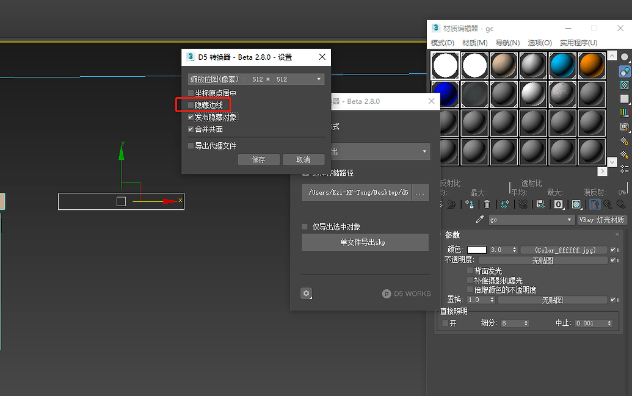Open the Material ID Channel icon
This screenshot has width=632, height=396.
coord(557,204)
